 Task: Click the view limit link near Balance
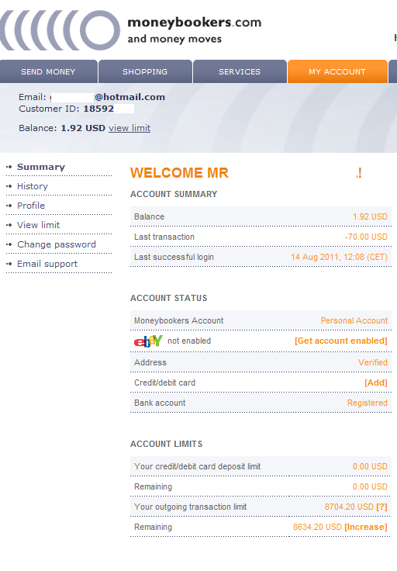tap(129, 128)
